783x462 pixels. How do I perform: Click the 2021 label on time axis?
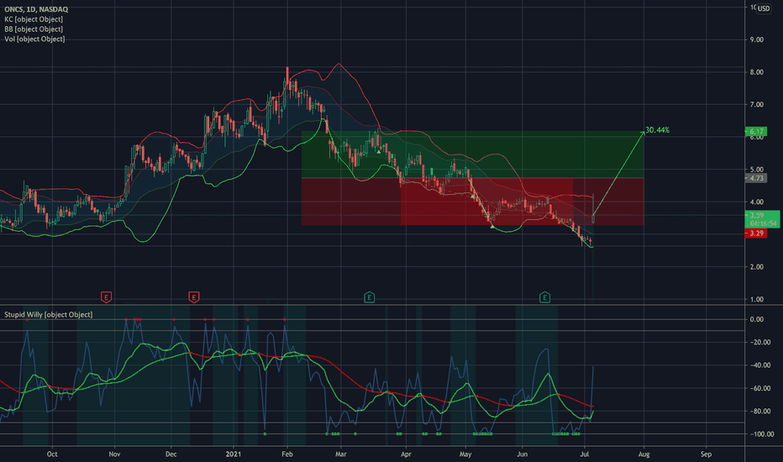click(x=234, y=454)
